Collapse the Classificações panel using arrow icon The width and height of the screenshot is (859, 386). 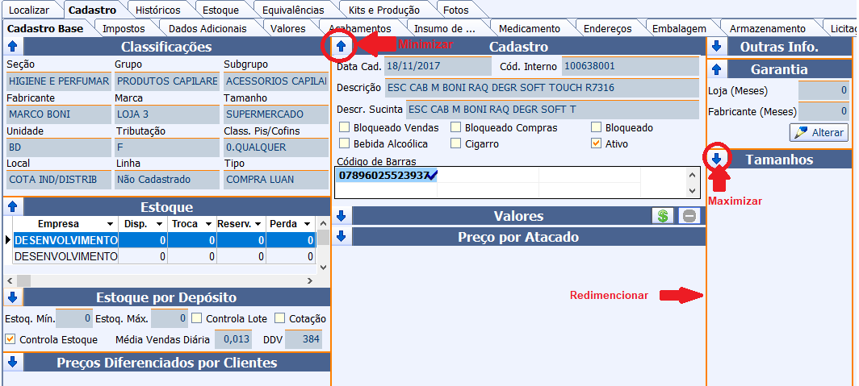(12, 47)
